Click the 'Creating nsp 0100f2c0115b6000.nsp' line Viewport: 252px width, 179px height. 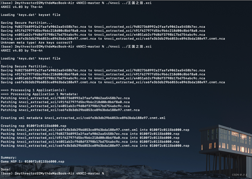pyautogui.click(x=33, y=126)
